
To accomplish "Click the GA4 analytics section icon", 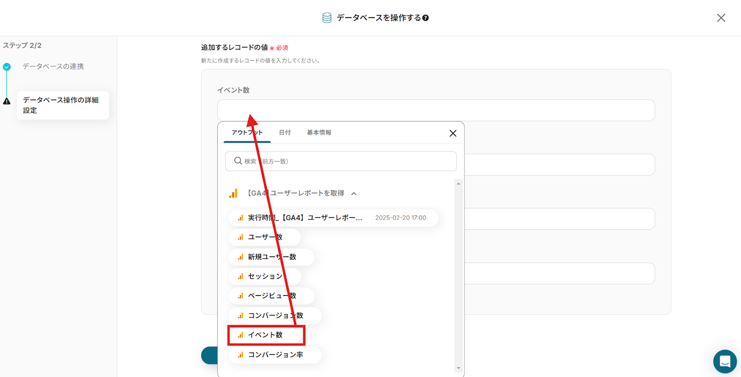I will [x=233, y=193].
